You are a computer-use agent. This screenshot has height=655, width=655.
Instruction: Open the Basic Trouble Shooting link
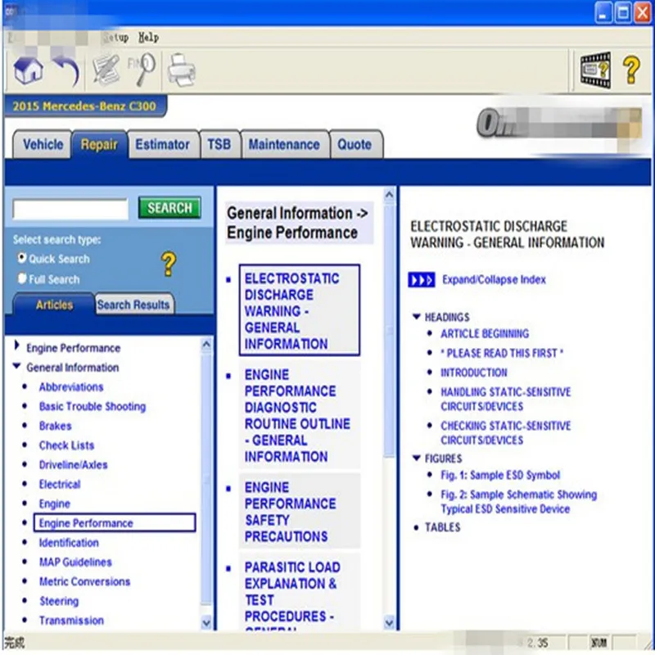click(93, 406)
